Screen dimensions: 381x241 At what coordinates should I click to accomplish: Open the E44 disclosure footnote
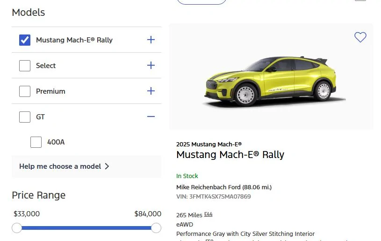pyautogui.click(x=208, y=214)
